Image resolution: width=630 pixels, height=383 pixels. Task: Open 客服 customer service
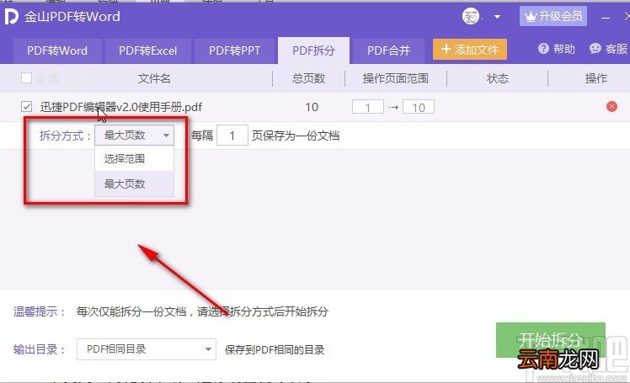coord(608,49)
